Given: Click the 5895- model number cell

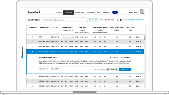Looking at the screenshot, I should (40, 37).
